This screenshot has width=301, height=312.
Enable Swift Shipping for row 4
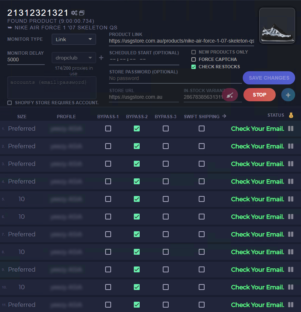[x=202, y=181]
